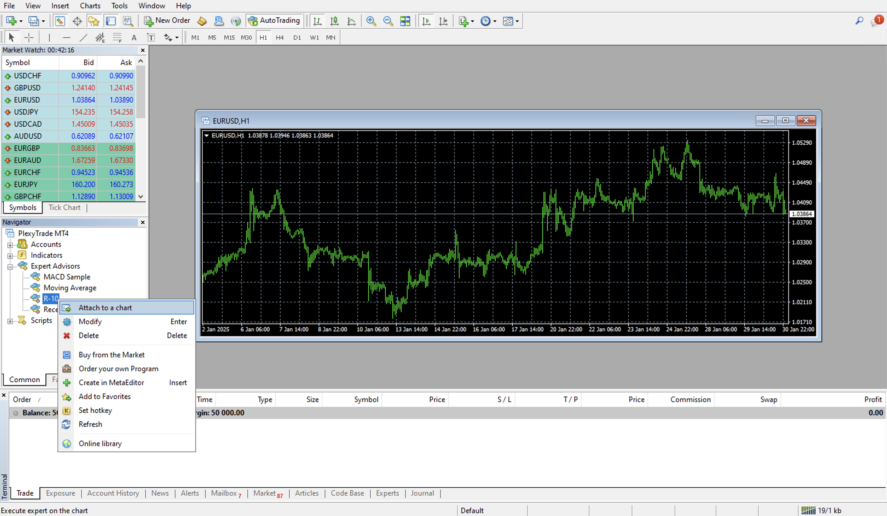Switch the chart to the D1 timeframe
887x516 pixels.
297,38
